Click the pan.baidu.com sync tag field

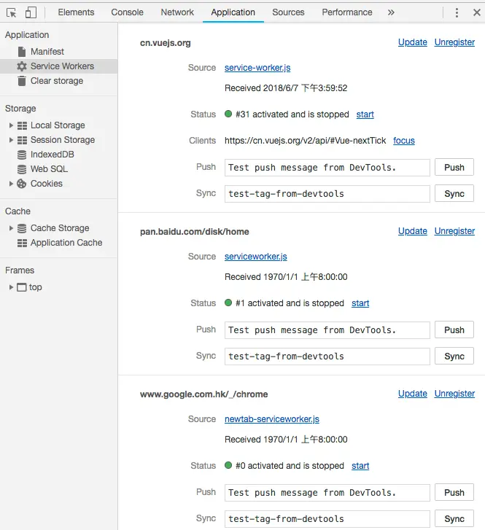coord(327,356)
